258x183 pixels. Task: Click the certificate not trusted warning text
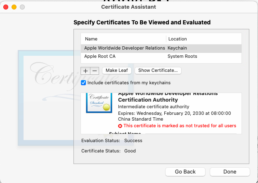(x=180, y=126)
